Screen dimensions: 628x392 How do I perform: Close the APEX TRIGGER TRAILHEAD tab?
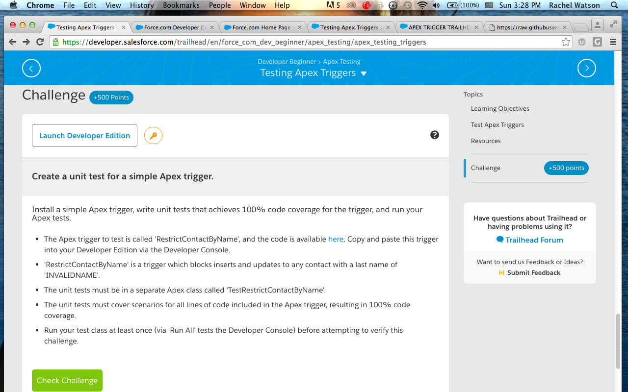click(x=475, y=27)
